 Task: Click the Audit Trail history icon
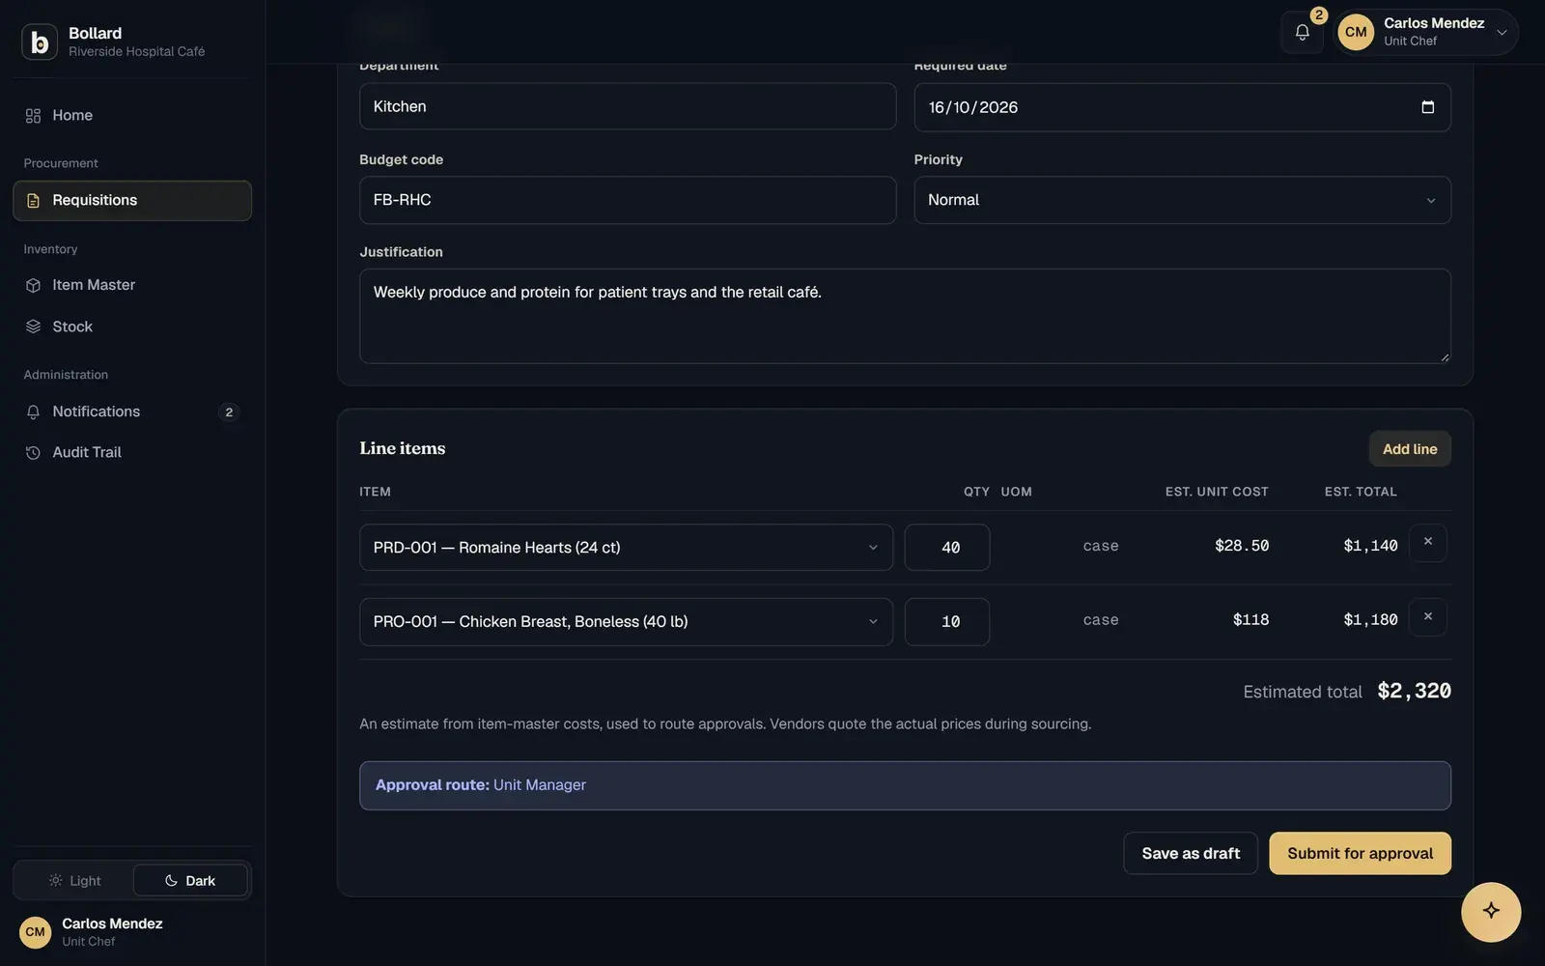click(x=33, y=453)
